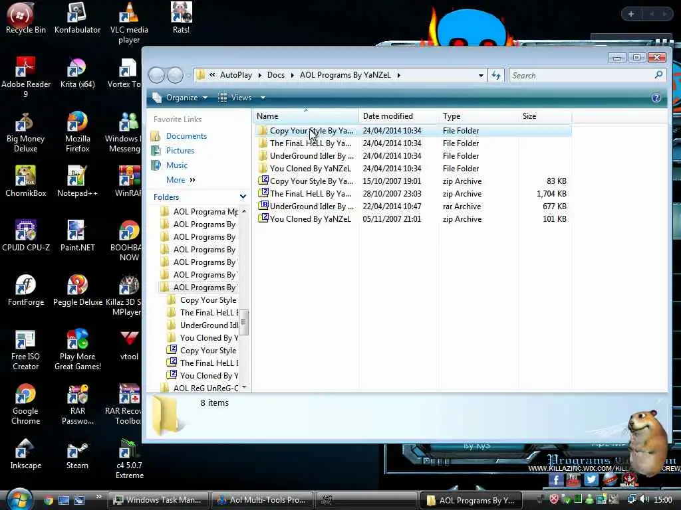This screenshot has width=681, height=510.
Task: Switch to Windows Task Manager taskbar button
Action: [158, 500]
